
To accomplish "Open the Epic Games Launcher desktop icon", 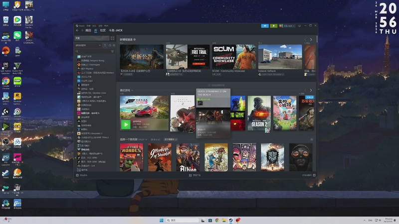I will click(5, 68).
